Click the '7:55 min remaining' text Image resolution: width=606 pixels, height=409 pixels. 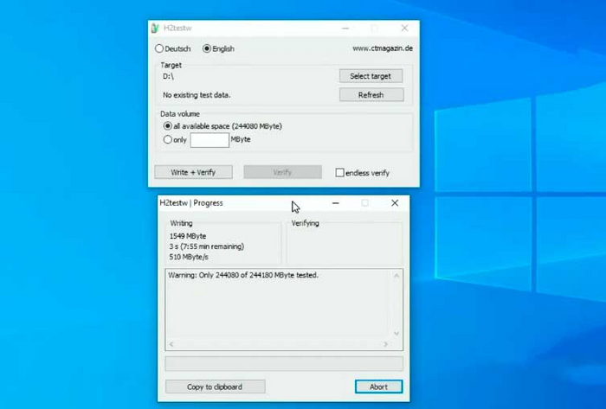pyautogui.click(x=212, y=246)
